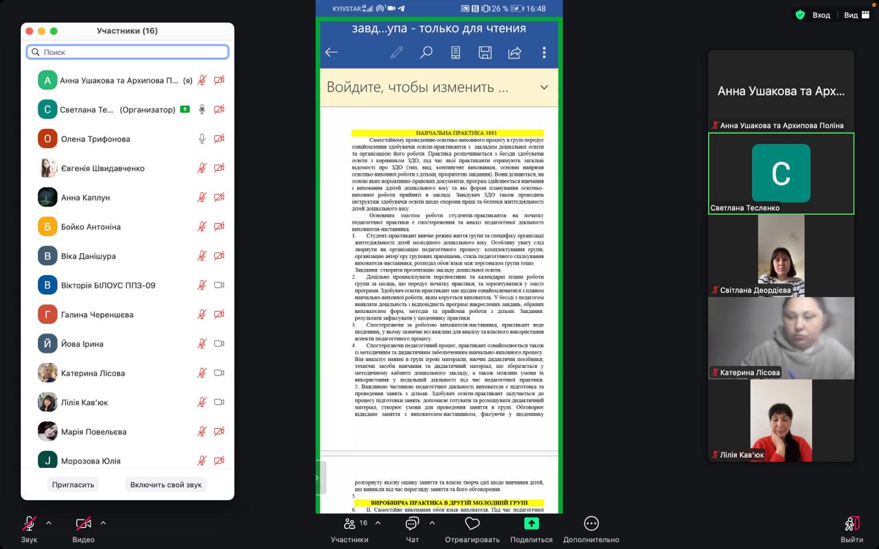The image size is (879, 549).
Task: Click Светлана Тесленко's green screen-sharing indicator
Action: (185, 109)
